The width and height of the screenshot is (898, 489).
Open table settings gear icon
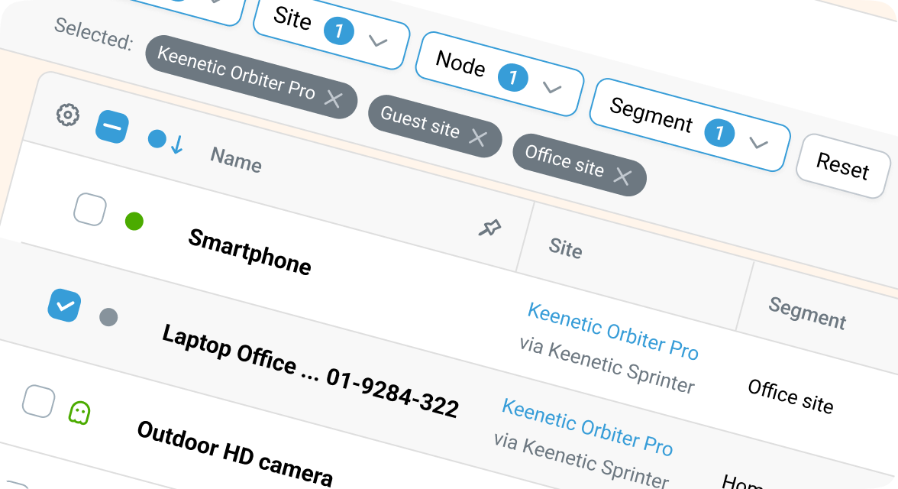click(x=67, y=115)
